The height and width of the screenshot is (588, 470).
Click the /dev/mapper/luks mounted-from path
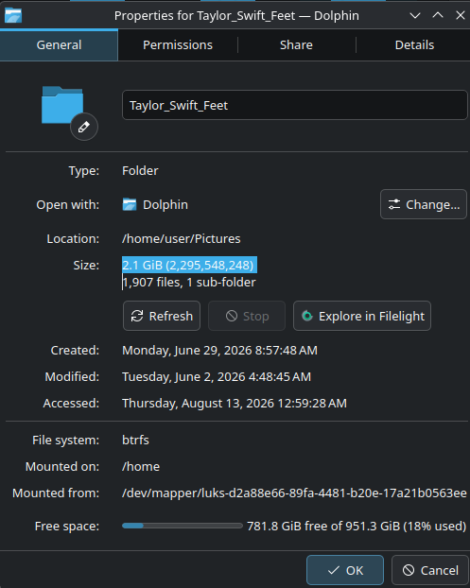point(294,493)
